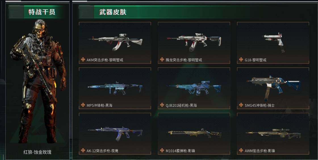
Task: Open the 武器皮肤 section header
Action: point(113,12)
